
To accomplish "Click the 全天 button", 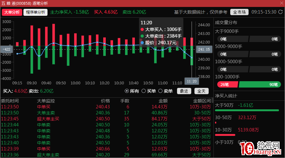I will pyautogui.click(x=201, y=91).
